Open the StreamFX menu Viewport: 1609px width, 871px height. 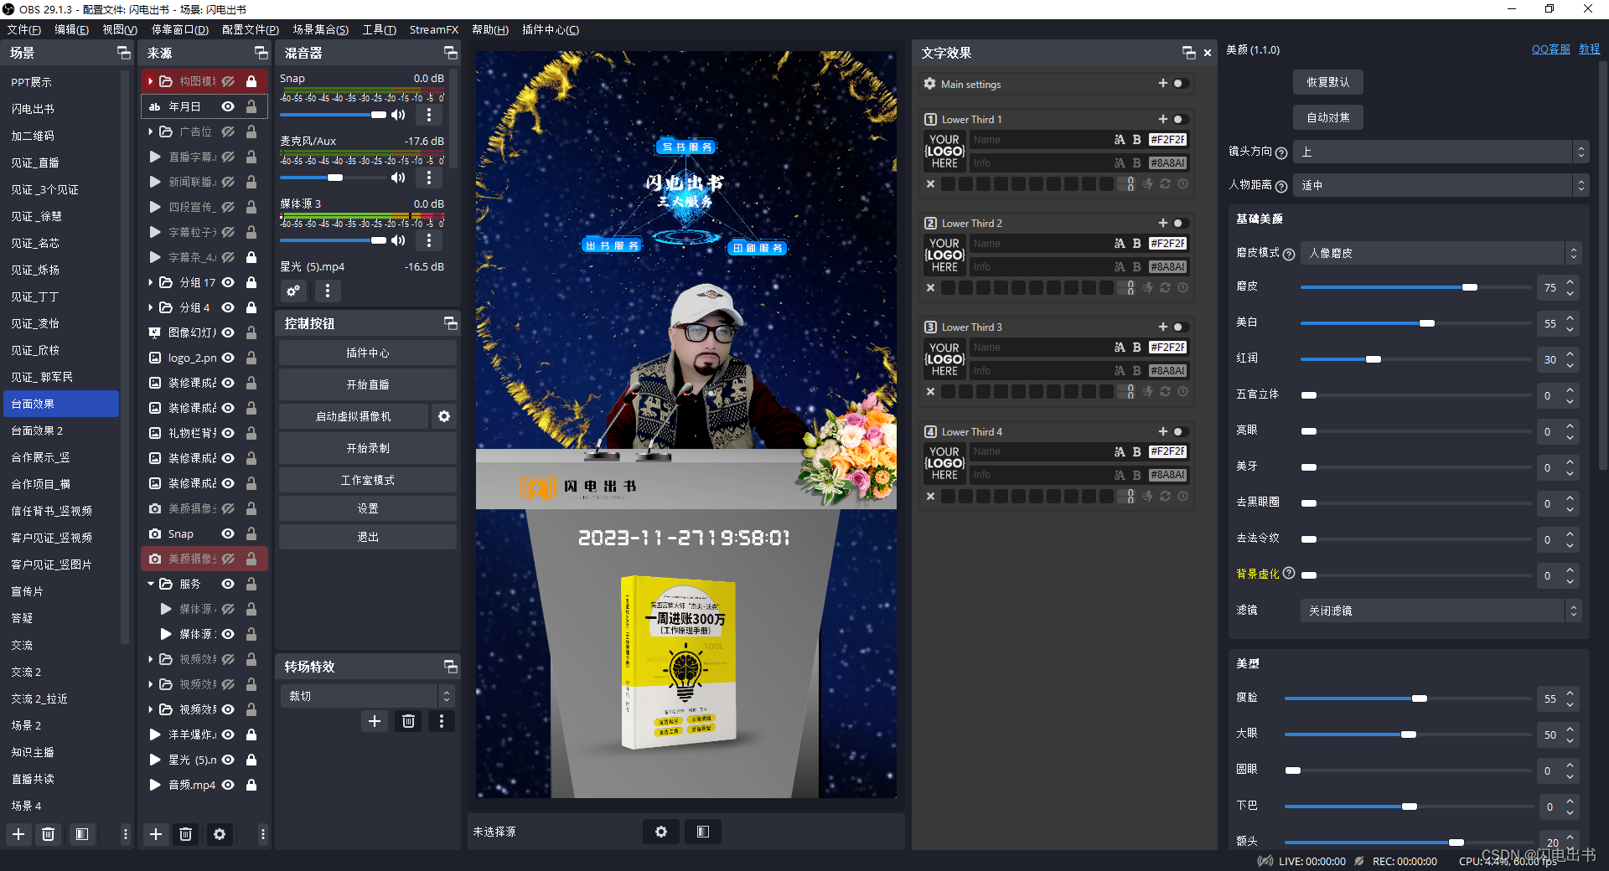coord(433,29)
